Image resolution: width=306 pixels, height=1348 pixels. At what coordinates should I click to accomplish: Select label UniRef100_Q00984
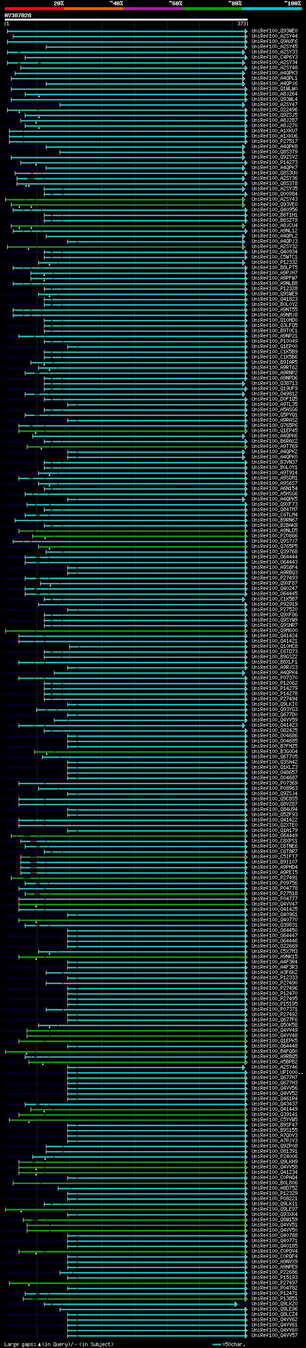pyautogui.click(x=274, y=194)
